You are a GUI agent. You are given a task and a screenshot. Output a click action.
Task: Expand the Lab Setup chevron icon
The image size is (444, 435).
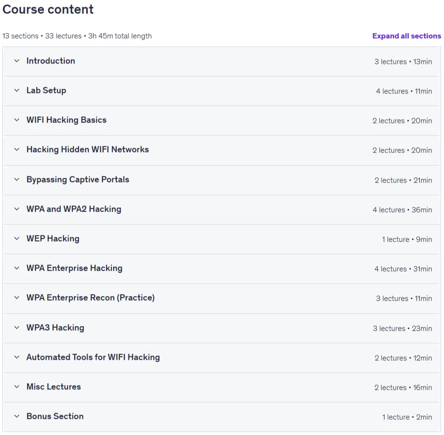coord(17,91)
